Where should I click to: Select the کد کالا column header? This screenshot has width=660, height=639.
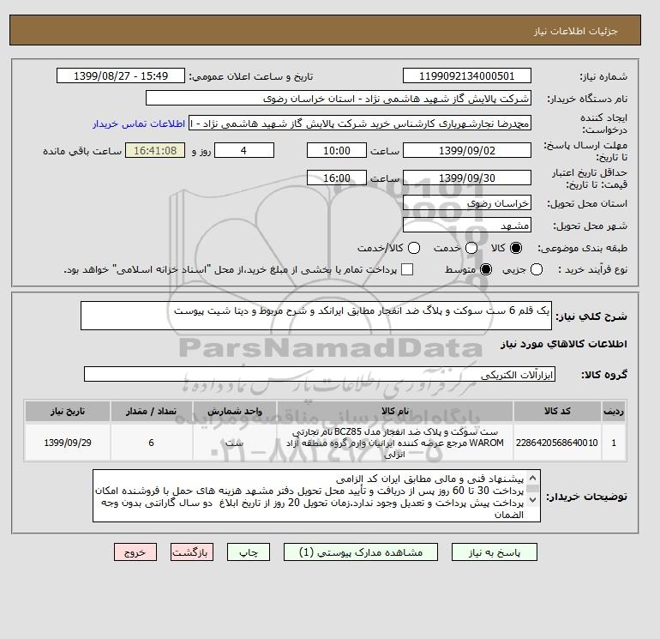point(557,411)
